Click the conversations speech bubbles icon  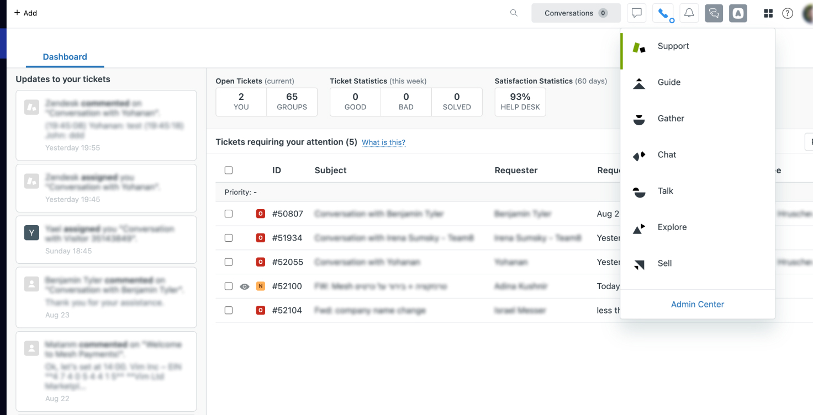714,13
